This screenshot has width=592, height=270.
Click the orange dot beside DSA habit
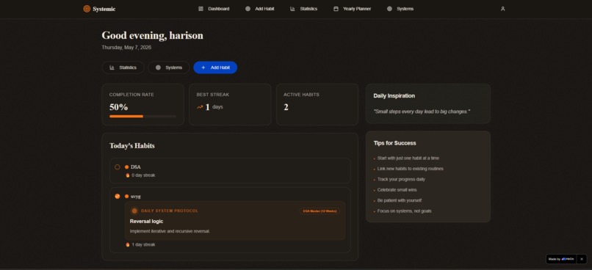coord(127,167)
